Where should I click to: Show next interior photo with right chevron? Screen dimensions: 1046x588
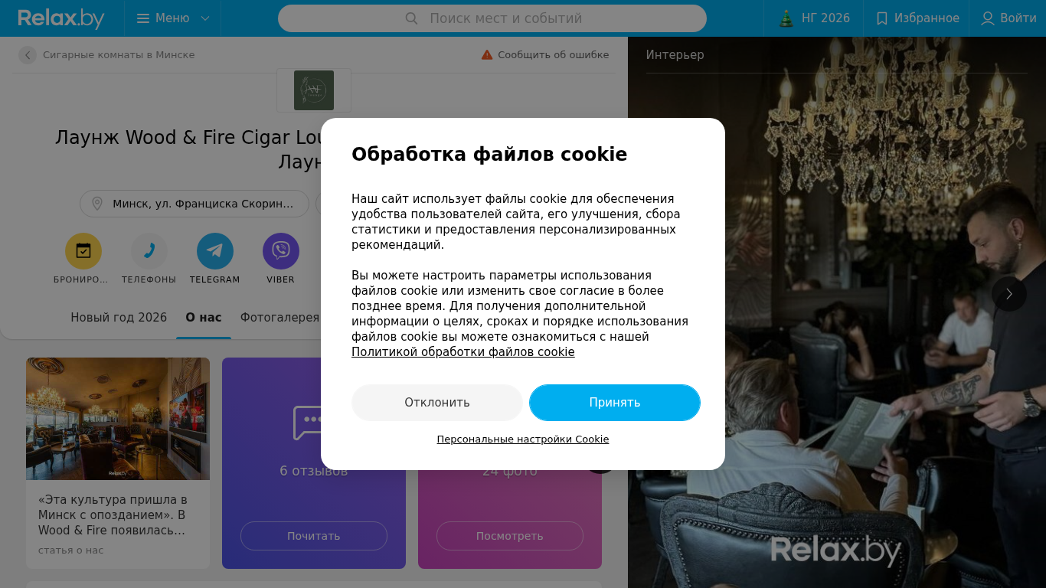coord(1009,293)
